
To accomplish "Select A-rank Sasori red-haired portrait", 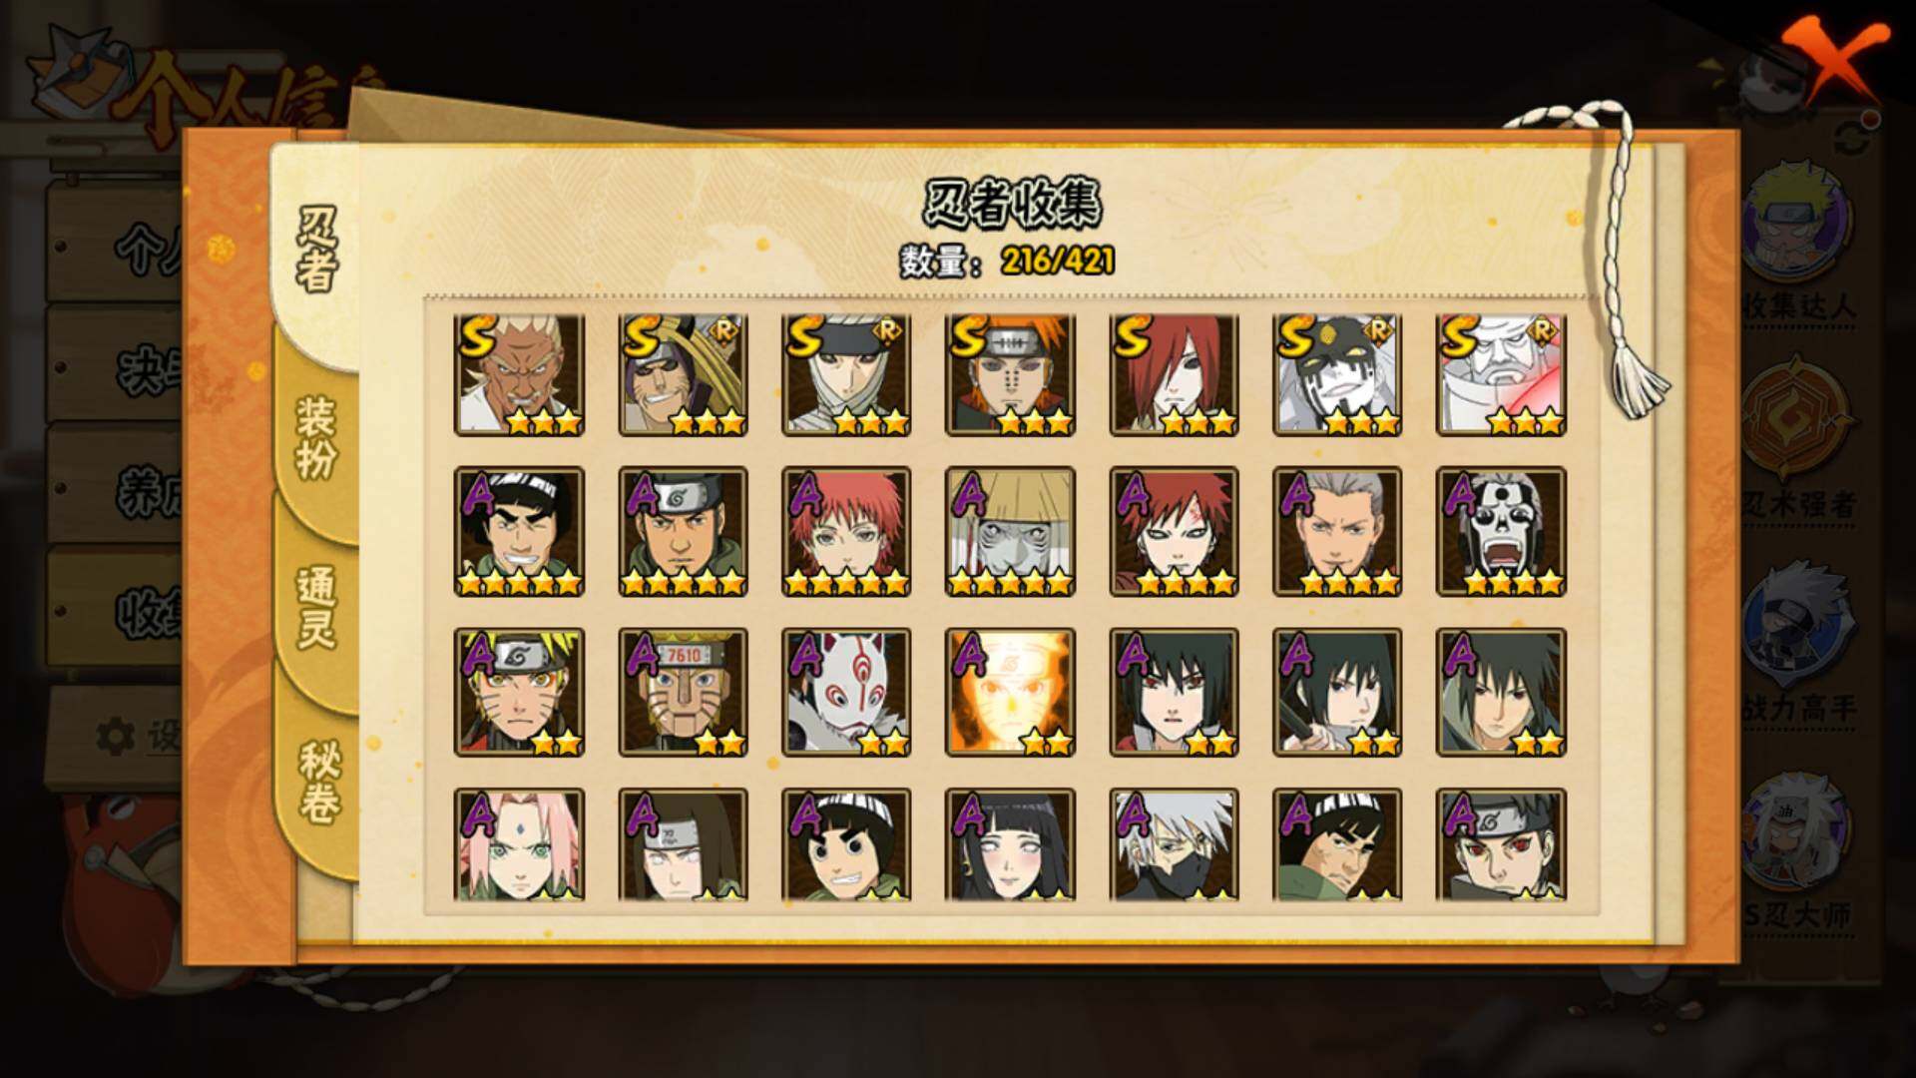I will coord(846,532).
